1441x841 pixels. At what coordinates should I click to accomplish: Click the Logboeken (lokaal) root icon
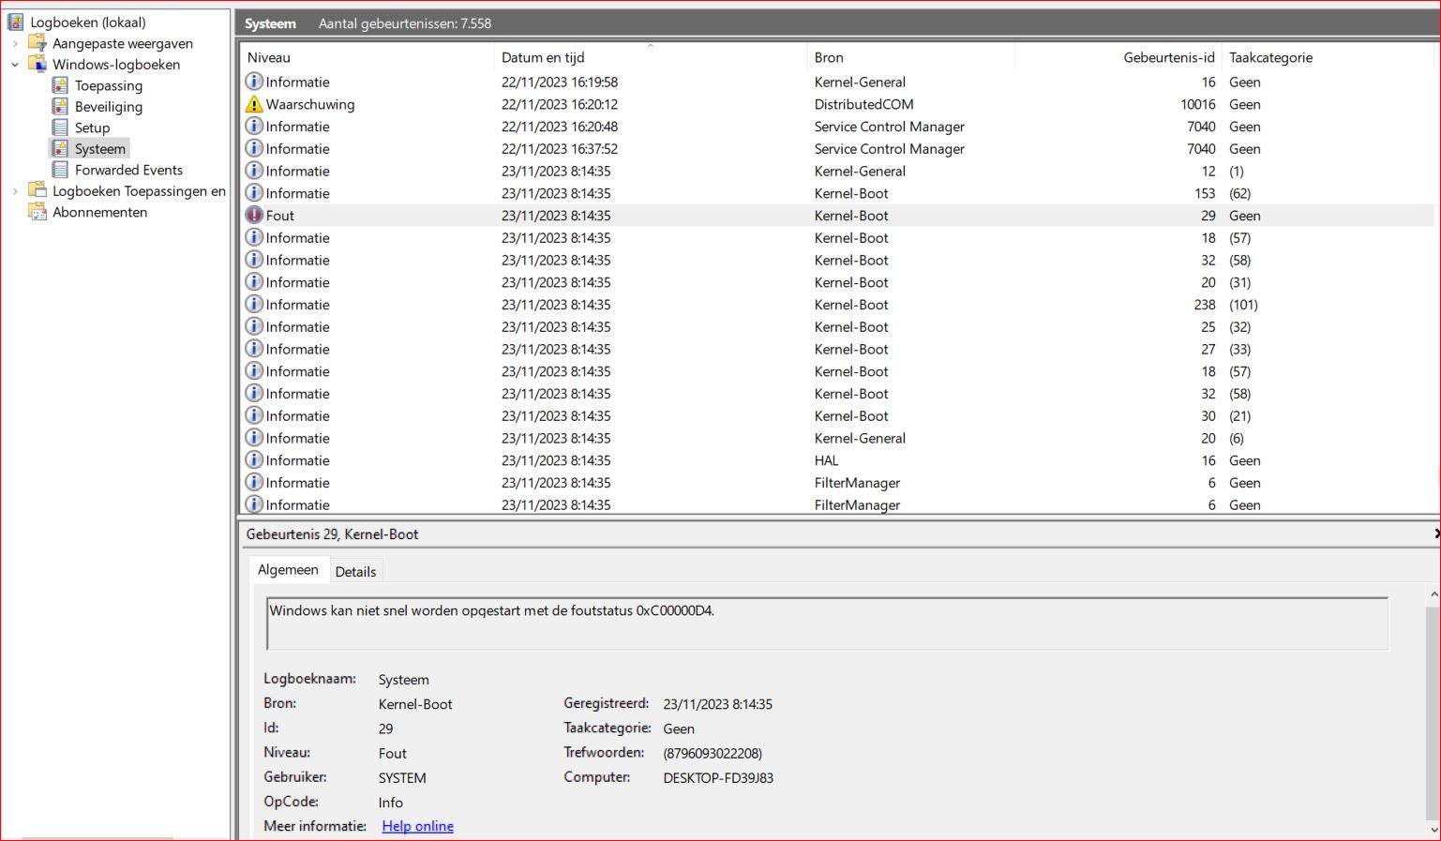(16, 22)
